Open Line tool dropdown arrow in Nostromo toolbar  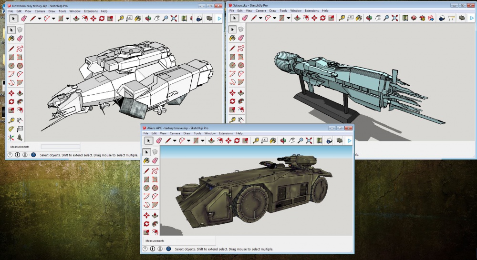tap(39, 19)
